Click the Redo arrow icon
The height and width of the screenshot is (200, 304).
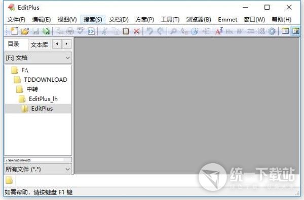160,31
